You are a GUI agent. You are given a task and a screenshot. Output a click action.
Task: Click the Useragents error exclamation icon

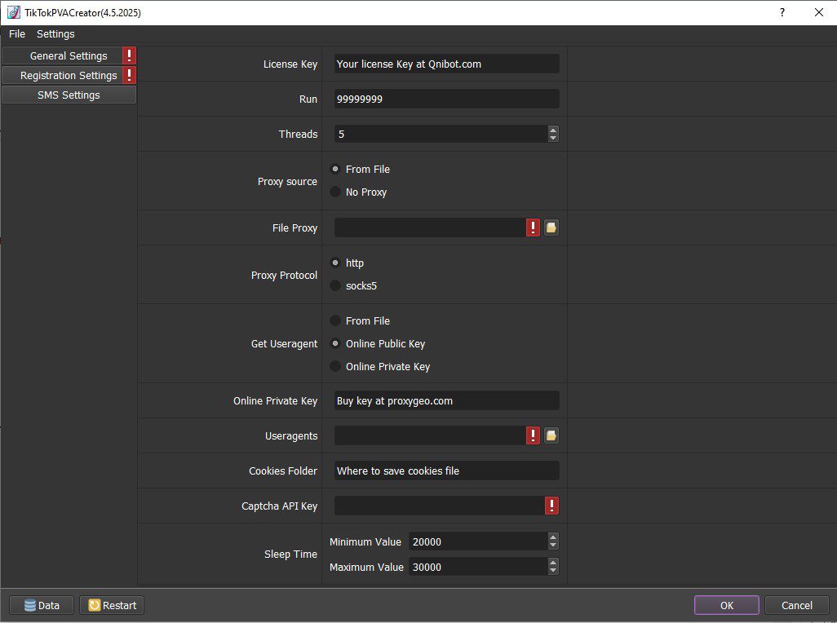pyautogui.click(x=533, y=435)
